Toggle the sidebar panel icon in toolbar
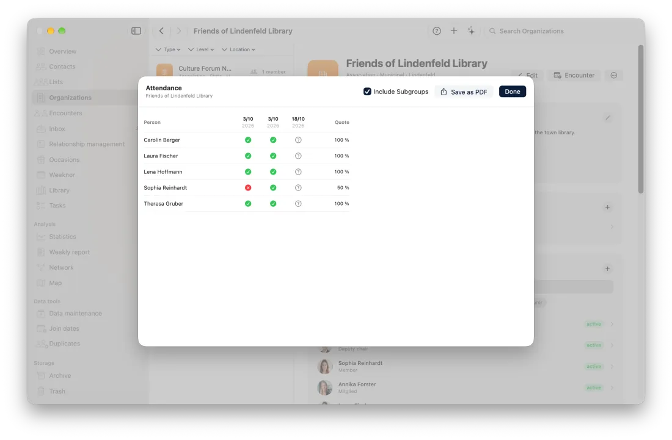Image resolution: width=672 pixels, height=440 pixels. coord(136,31)
